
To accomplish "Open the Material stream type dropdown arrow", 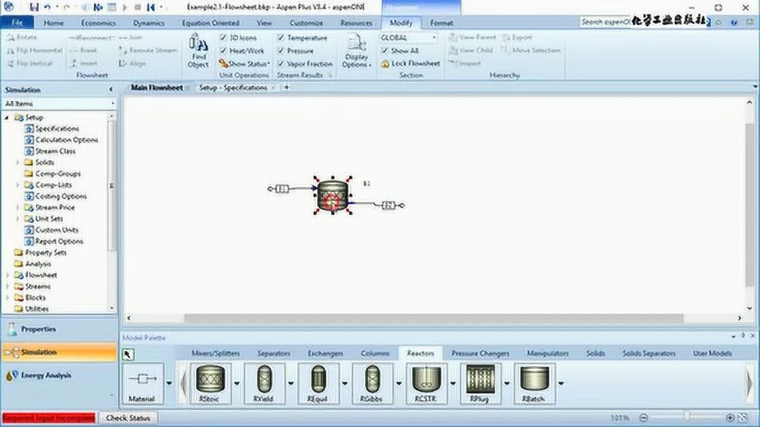I will tap(169, 384).
